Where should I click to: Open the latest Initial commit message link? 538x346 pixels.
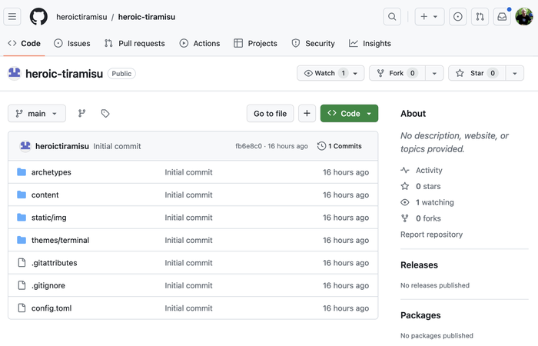117,146
